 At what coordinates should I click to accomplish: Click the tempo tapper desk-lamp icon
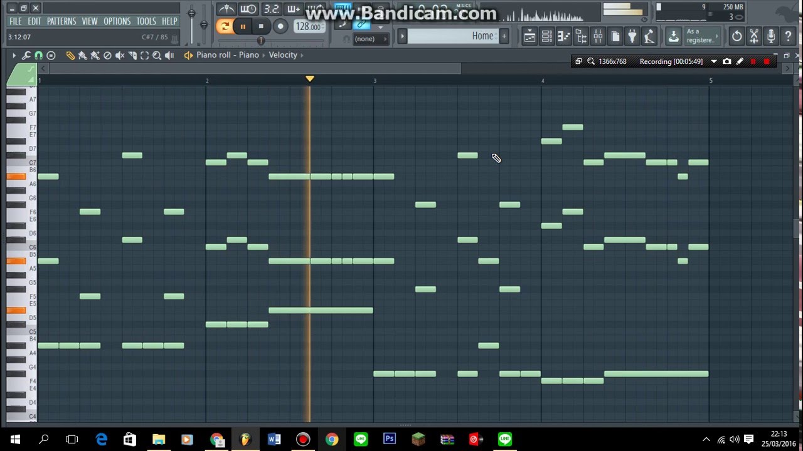click(x=649, y=36)
